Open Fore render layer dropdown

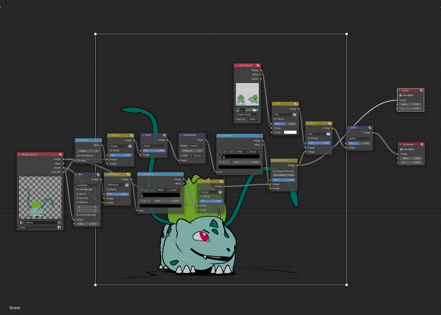pyautogui.click(x=38, y=227)
